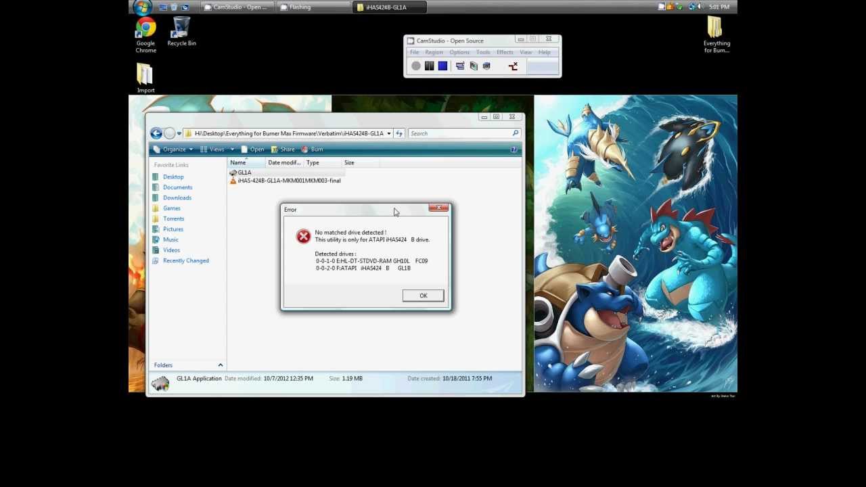The image size is (866, 487).
Task: Select the Import folder on desktop
Action: coord(145,78)
